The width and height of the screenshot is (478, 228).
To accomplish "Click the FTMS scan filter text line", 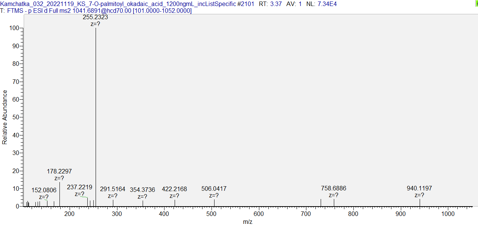I will (x=96, y=11).
